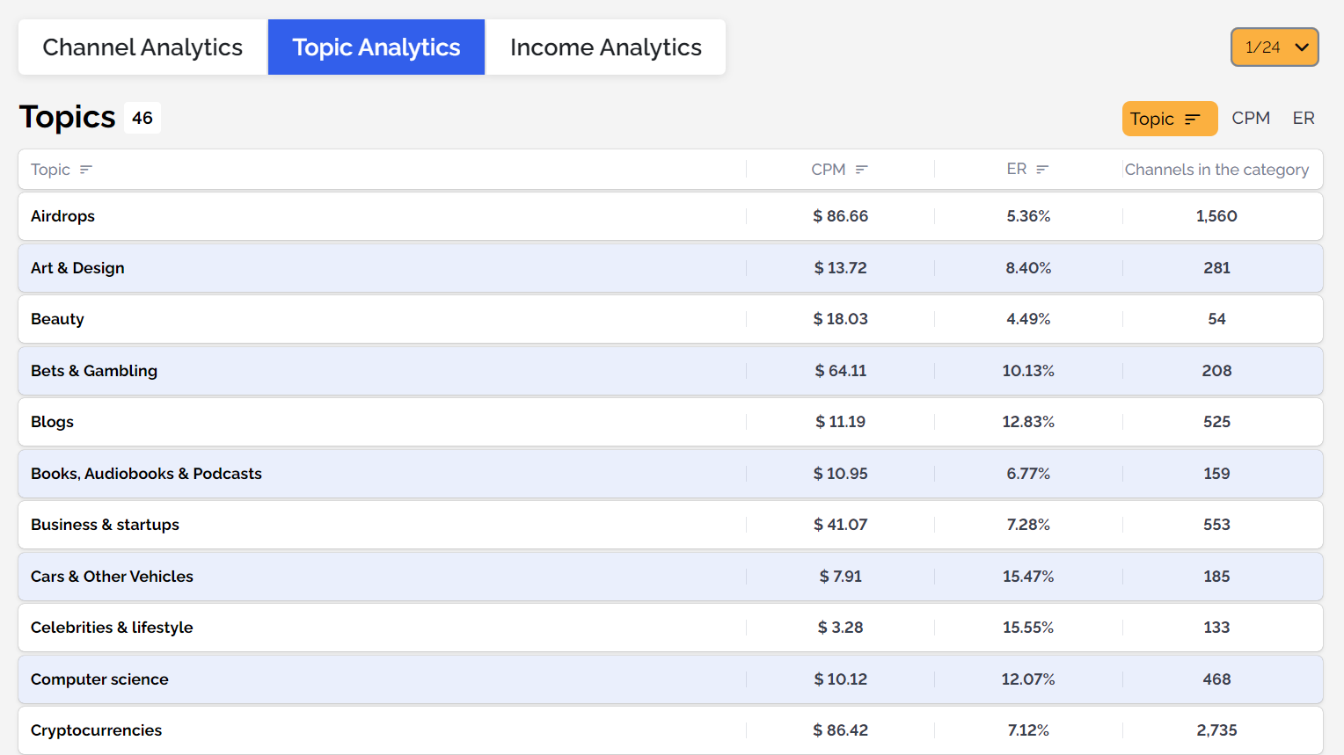Click the 6.77% ER value
Viewport: 1344px width, 755px height.
(x=1028, y=474)
